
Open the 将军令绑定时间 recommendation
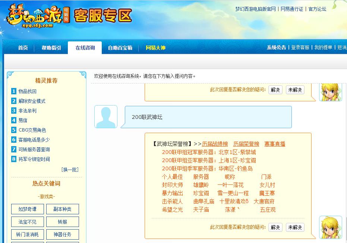pos(34,159)
